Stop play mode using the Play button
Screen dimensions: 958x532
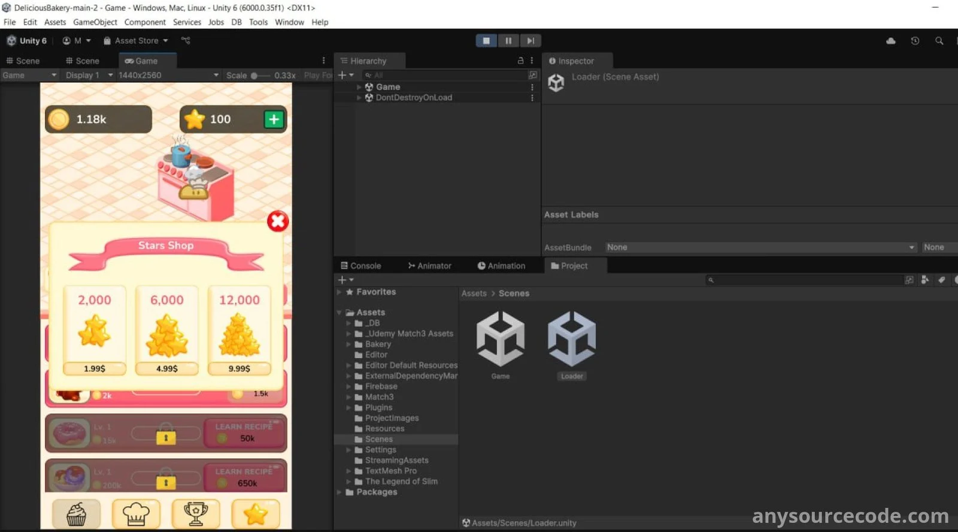pyautogui.click(x=486, y=41)
